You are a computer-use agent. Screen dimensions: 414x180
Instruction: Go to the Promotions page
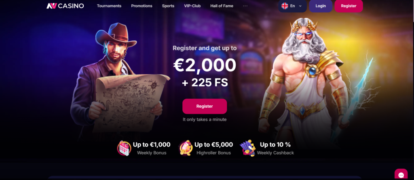pyautogui.click(x=142, y=6)
